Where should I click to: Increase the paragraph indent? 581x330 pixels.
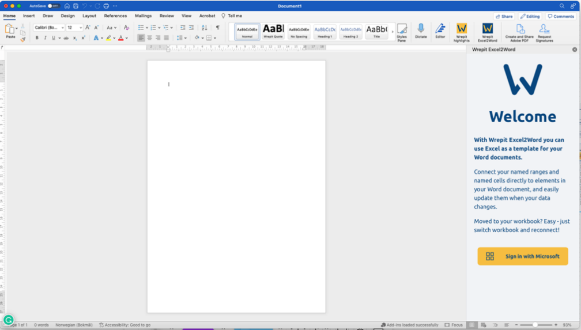pyautogui.click(x=191, y=28)
